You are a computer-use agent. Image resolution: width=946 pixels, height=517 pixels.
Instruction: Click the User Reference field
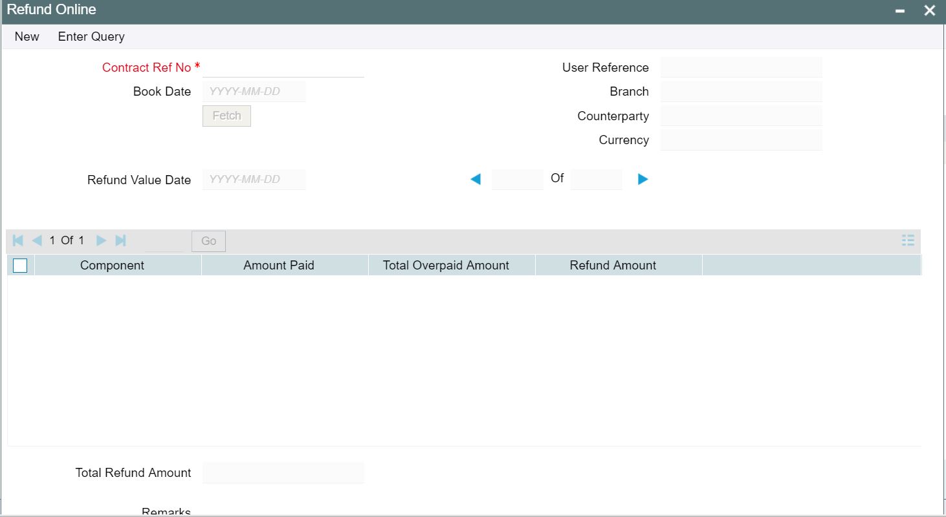(742, 67)
